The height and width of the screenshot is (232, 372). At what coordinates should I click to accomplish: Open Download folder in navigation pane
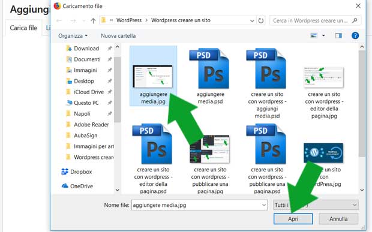(86, 49)
